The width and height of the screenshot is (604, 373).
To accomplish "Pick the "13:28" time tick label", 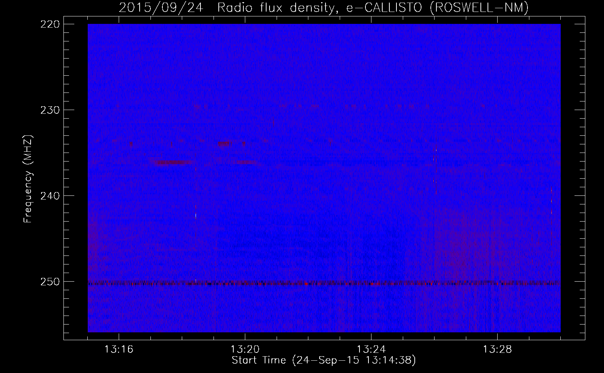I will [497, 350].
